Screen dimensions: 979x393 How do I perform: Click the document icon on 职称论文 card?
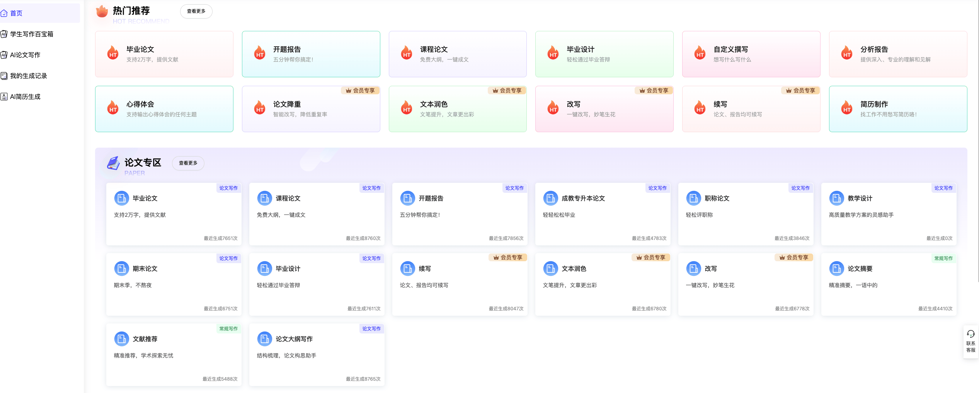pyautogui.click(x=694, y=199)
